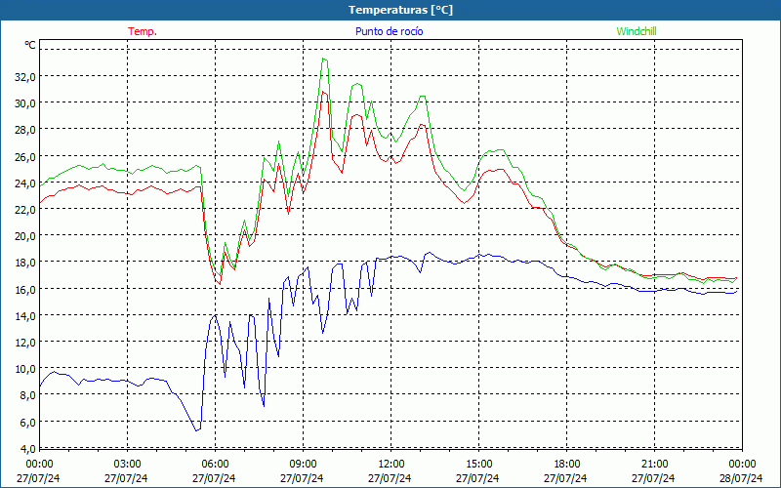
Task: Click the 10,0 y-axis value
Action: point(26,369)
